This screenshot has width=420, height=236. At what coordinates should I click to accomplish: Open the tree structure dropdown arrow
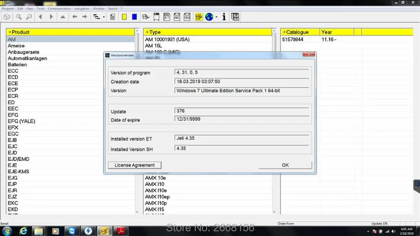click(x=104, y=17)
